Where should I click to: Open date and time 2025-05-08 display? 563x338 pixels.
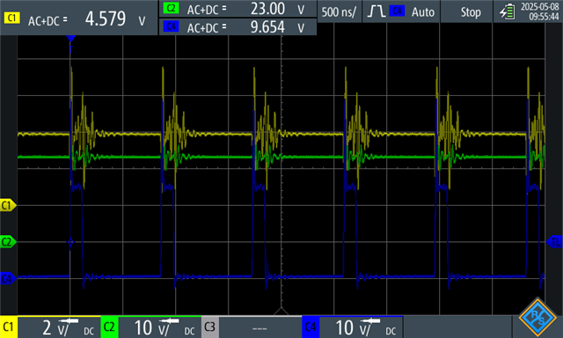point(539,11)
